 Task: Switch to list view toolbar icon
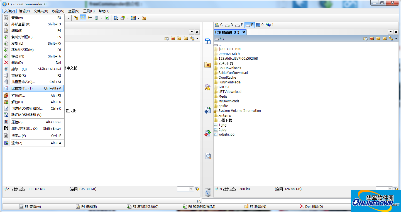[90, 18]
